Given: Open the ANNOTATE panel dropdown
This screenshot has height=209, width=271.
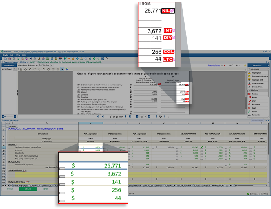Looking at the screenshot, I should pos(268,65).
